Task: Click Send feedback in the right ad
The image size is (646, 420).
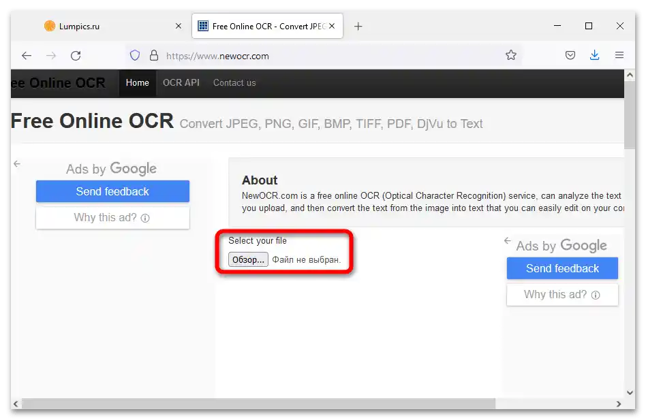Action: (x=562, y=268)
